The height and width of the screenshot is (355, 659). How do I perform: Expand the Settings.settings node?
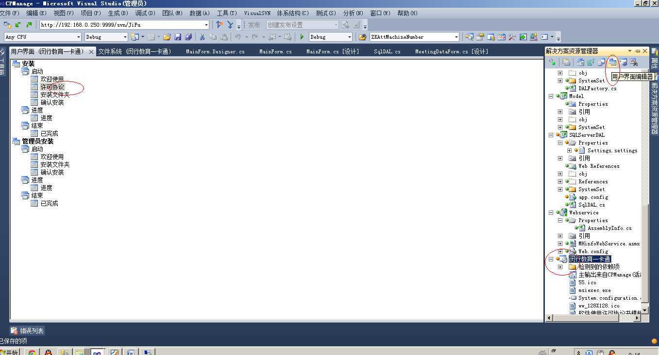(569, 150)
